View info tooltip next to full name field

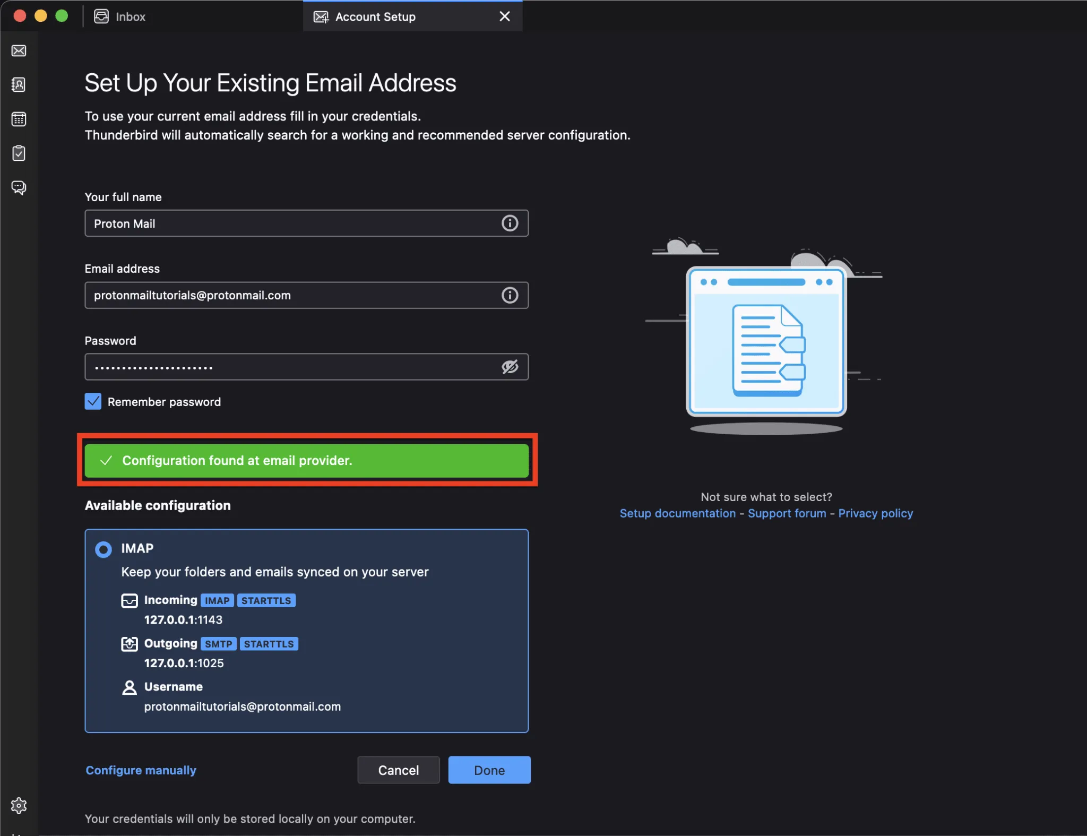point(510,223)
